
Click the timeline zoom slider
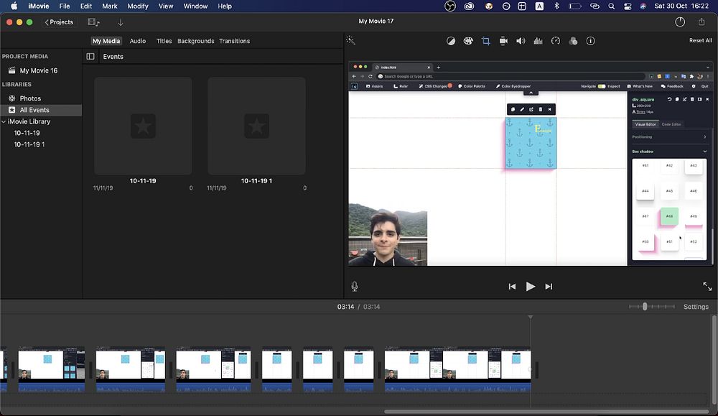point(645,307)
